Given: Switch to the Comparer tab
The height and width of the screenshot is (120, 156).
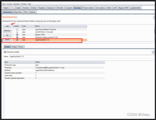Looking at the screenshot, I should [x=69, y=8].
